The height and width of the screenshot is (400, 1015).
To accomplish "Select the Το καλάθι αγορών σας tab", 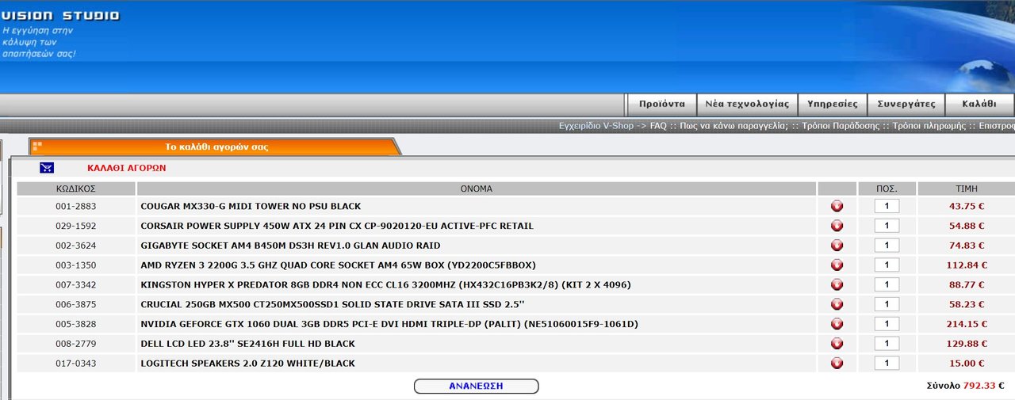I will [x=216, y=147].
